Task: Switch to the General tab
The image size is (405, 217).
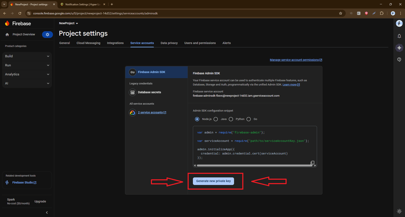Action: click(65, 43)
